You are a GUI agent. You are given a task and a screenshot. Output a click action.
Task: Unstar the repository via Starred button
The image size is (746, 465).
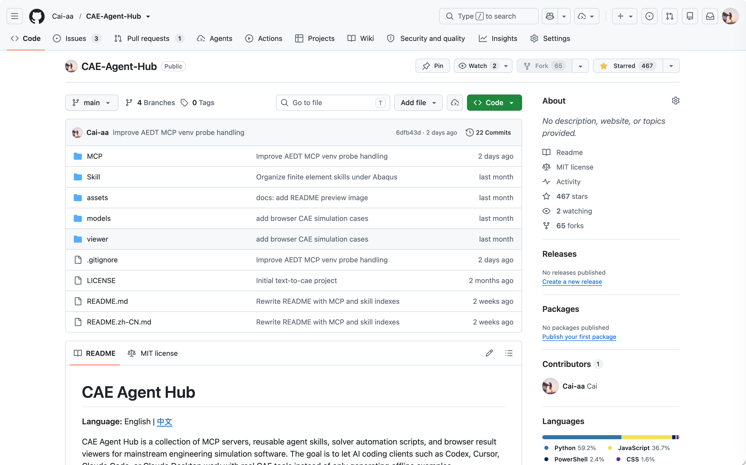(628, 66)
